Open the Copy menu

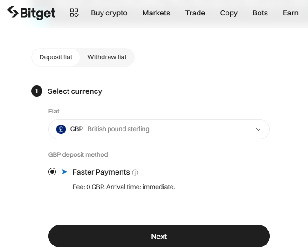pos(229,13)
